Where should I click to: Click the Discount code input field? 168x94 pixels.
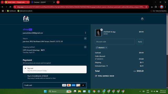point(115,42)
